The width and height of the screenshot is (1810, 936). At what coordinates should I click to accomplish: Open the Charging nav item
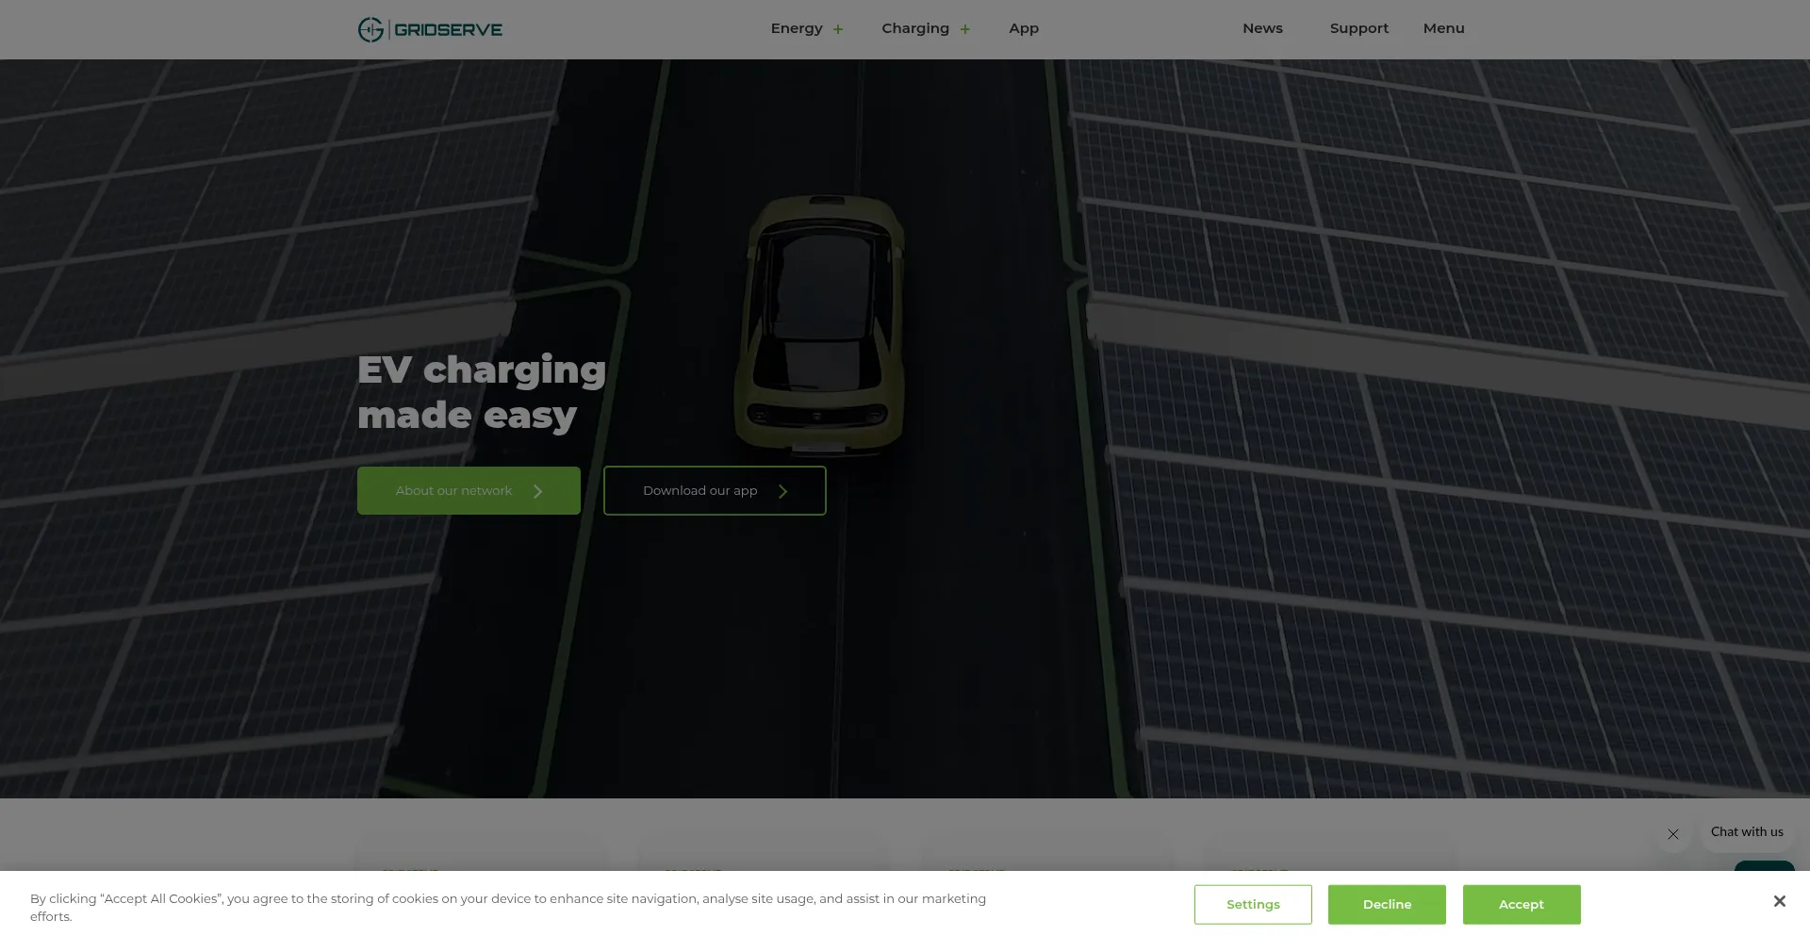[x=915, y=28]
